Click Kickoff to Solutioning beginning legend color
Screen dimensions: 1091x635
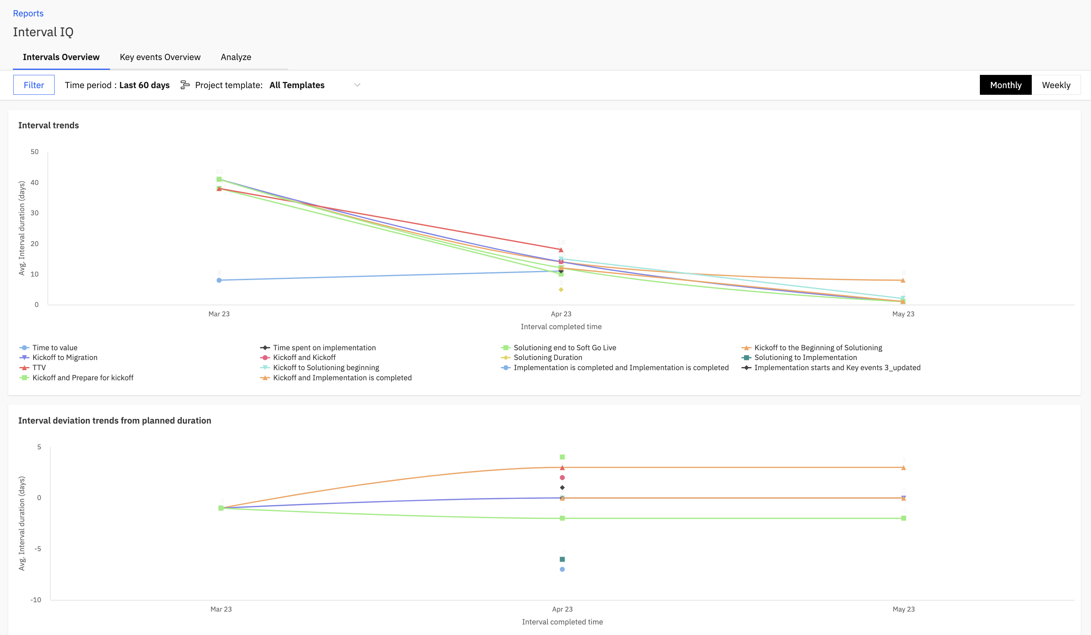point(265,368)
